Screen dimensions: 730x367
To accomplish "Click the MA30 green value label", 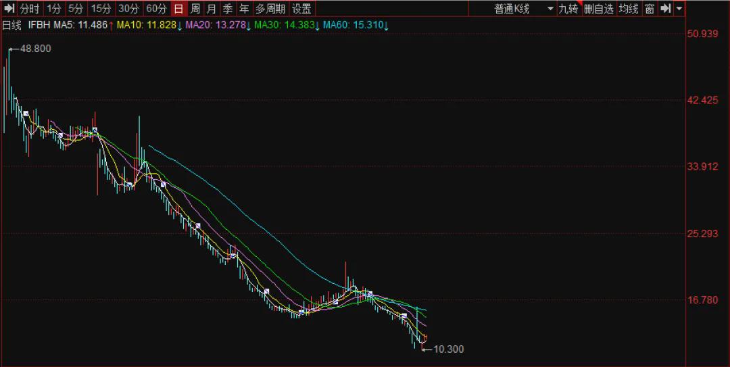I will tap(284, 25).
